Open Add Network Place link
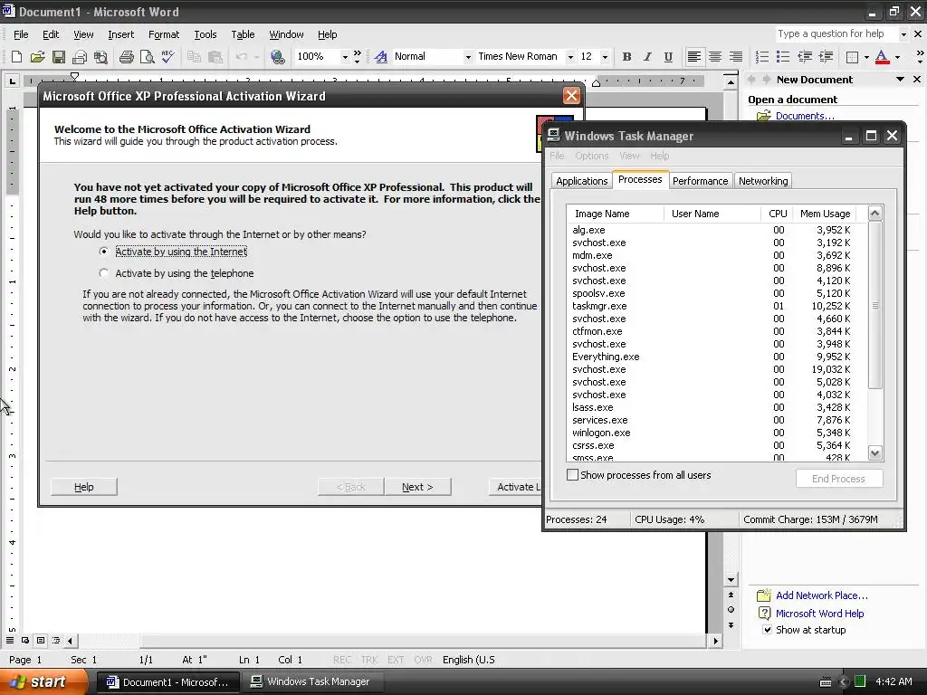The height and width of the screenshot is (695, 927). (822, 595)
